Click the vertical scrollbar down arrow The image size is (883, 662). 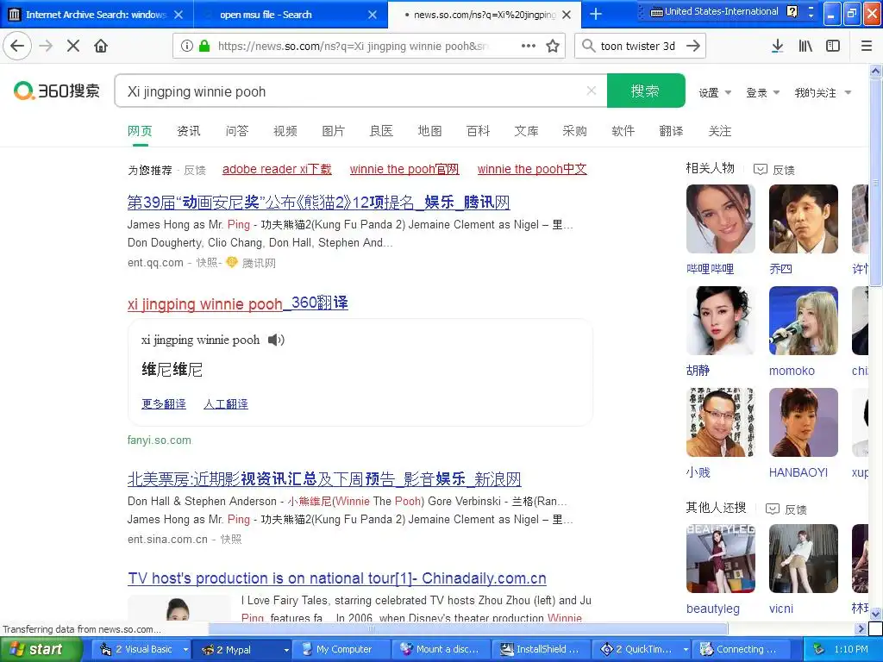(876, 614)
